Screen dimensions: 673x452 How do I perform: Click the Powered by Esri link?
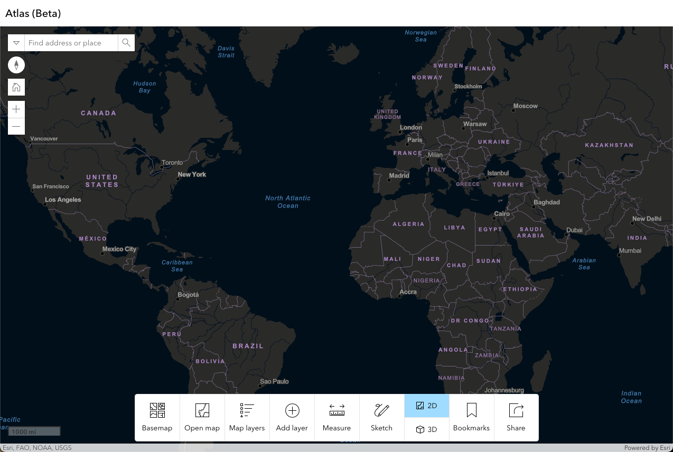pyautogui.click(x=647, y=448)
